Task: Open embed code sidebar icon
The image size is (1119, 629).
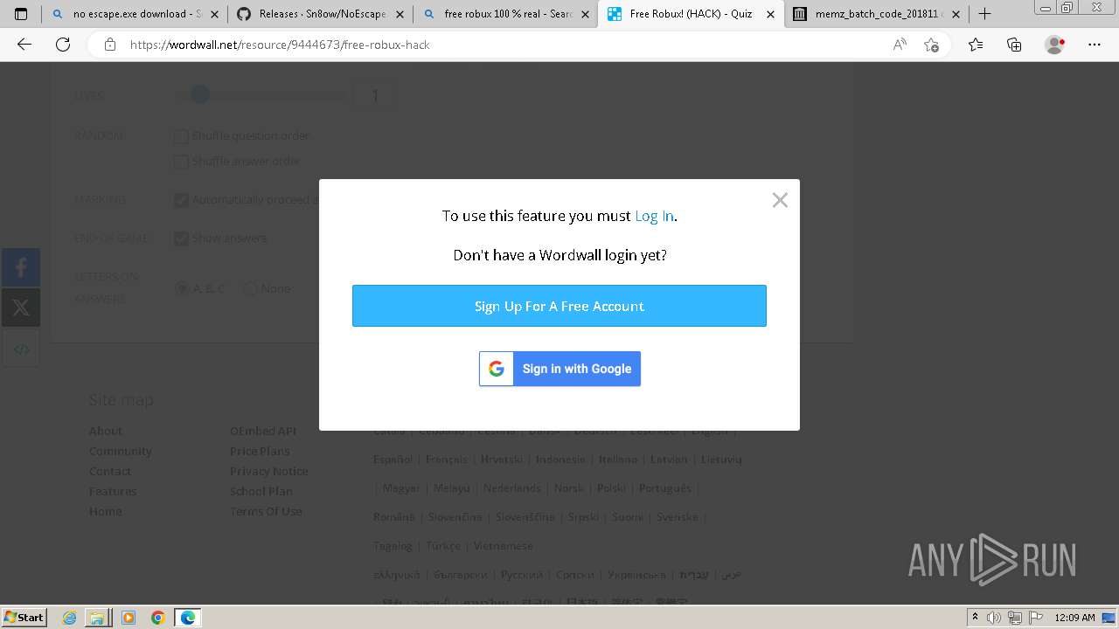Action: click(x=21, y=349)
